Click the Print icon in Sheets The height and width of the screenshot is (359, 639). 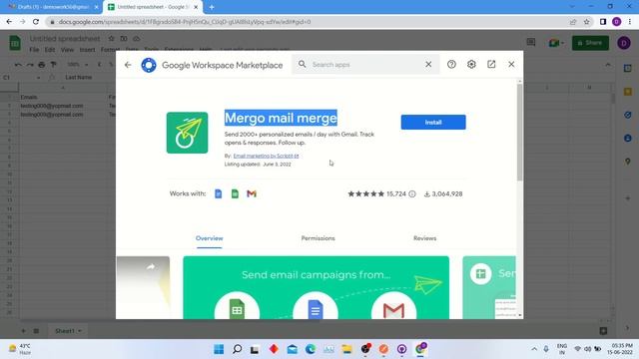[x=42, y=65]
